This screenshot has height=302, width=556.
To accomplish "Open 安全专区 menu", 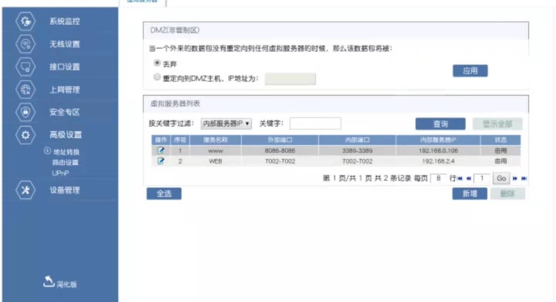I will click(x=64, y=112).
